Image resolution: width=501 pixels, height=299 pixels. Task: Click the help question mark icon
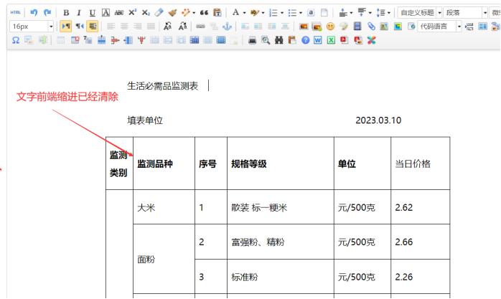(x=306, y=40)
